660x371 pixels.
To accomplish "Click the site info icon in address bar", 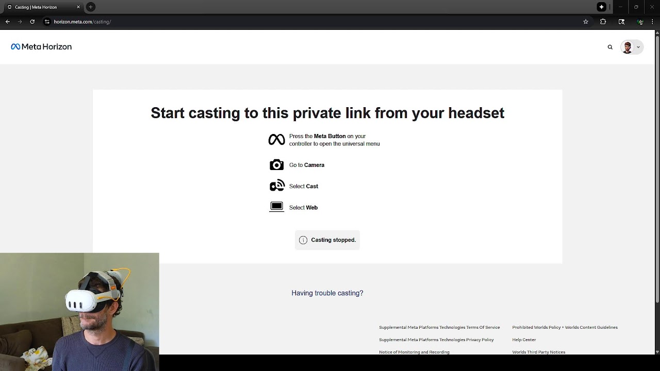I will tap(47, 22).
